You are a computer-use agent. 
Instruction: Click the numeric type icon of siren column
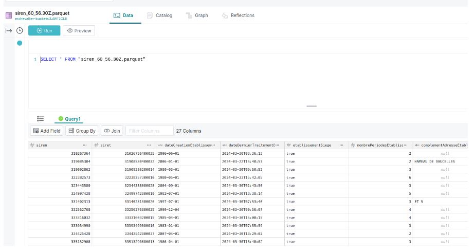pos(32,146)
